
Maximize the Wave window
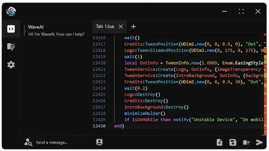coord(241,11)
